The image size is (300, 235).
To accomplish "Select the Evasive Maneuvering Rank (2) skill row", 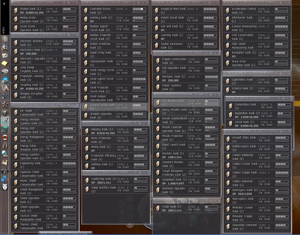I will 257,28.
